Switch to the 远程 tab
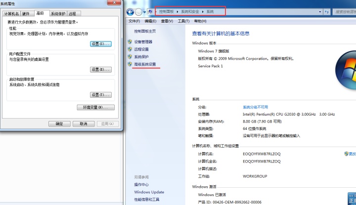 pyautogui.click(x=73, y=14)
